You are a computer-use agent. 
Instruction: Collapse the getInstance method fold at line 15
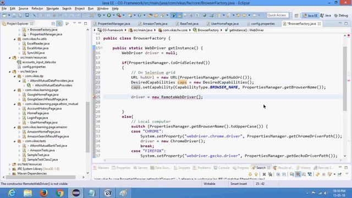(x=101, y=48)
